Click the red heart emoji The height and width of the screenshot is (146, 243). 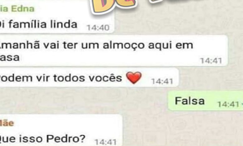tap(134, 78)
